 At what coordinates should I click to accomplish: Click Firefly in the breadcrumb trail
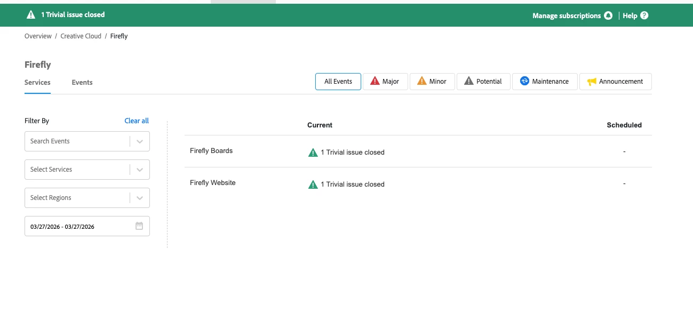click(119, 36)
